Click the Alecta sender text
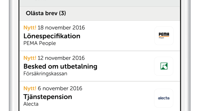Image resolution: width=198 pixels, height=111 pixels. pyautogui.click(x=31, y=104)
